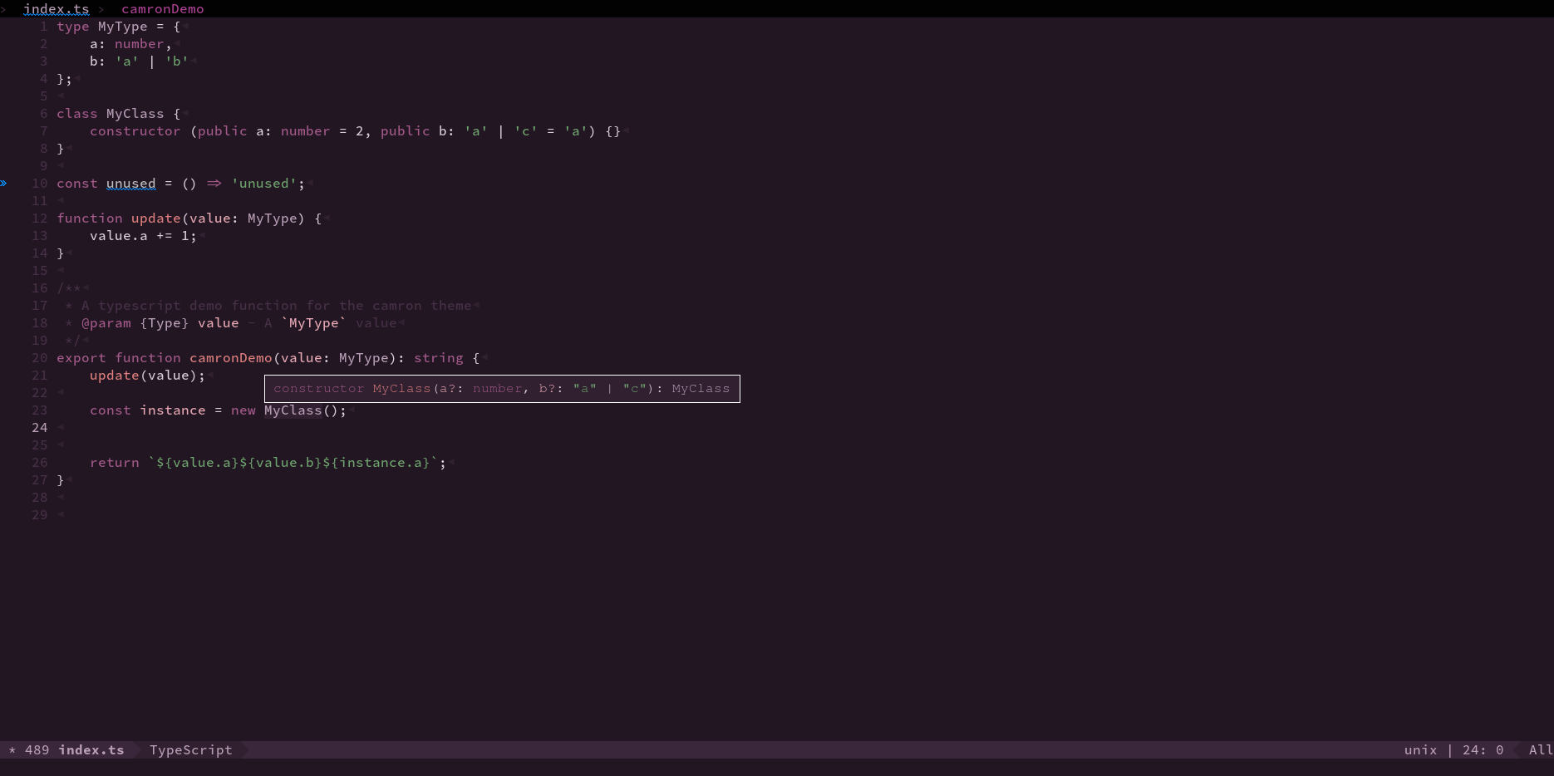Click 'a?:' parameter in signature popup

click(452, 388)
